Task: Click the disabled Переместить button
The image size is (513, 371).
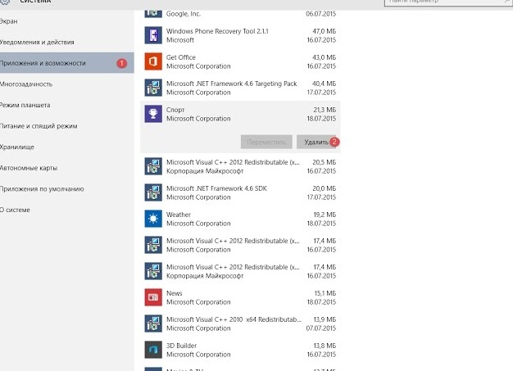Action: [x=266, y=143]
